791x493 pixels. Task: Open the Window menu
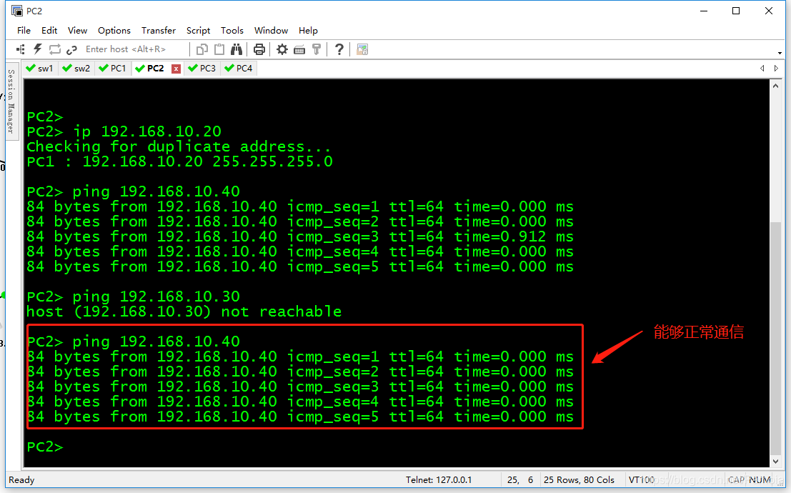click(x=271, y=30)
